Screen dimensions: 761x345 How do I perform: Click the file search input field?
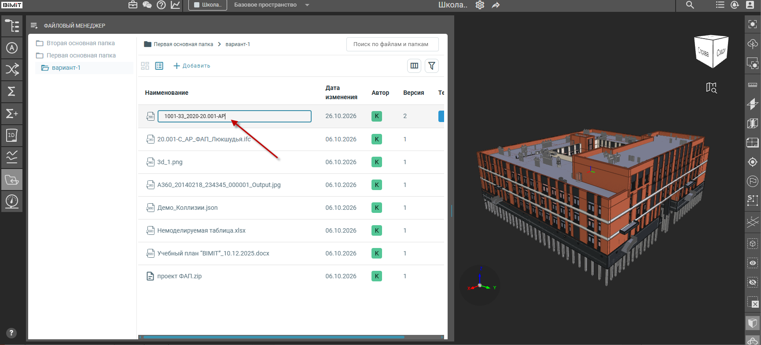point(392,44)
